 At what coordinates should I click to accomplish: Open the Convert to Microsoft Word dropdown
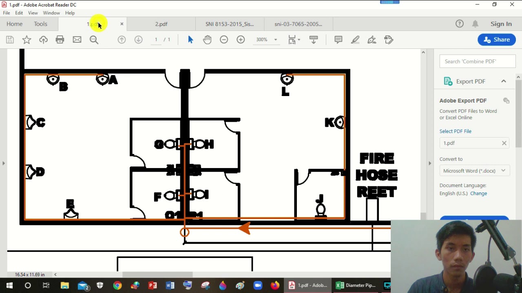[474, 171]
